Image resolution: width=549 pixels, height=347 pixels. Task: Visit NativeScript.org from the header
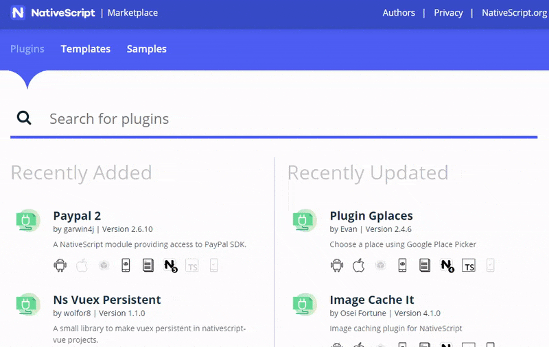point(514,13)
